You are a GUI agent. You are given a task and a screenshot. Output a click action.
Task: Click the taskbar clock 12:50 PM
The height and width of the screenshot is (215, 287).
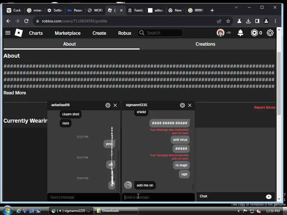tap(273, 211)
